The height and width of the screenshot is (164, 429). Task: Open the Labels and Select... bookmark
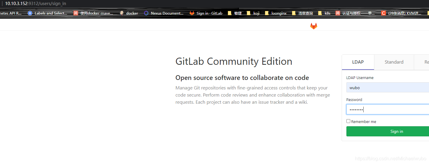click(x=48, y=13)
